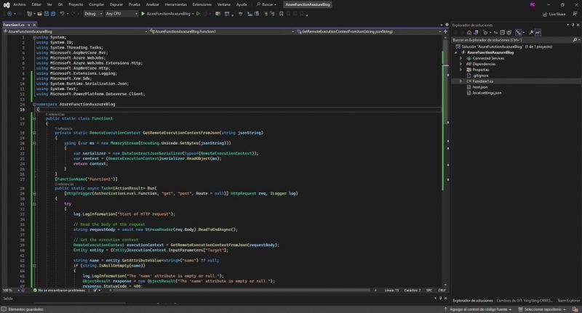Open the Extensiones menu
Viewport: 582px width, 313px height.
pos(202,4)
